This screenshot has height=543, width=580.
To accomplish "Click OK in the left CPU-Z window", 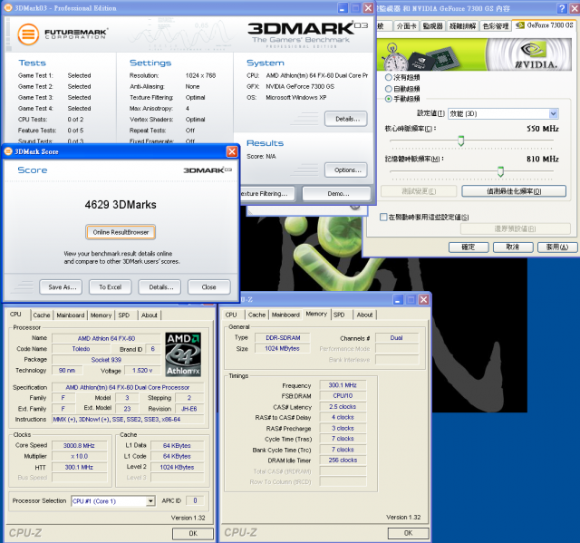I will [x=193, y=533].
